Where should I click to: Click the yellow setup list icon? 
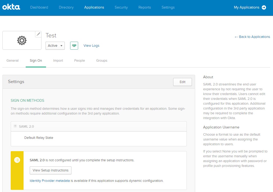click(17, 160)
